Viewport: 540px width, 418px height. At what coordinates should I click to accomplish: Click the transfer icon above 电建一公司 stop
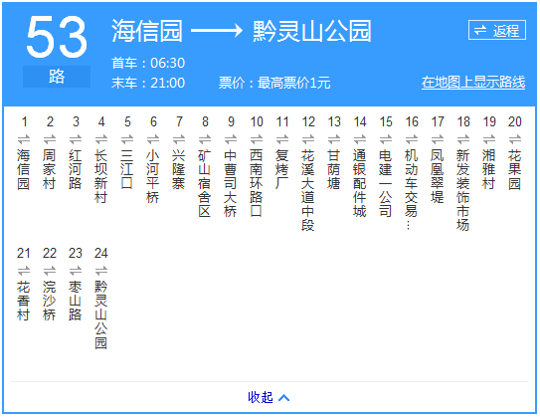pyautogui.click(x=386, y=139)
